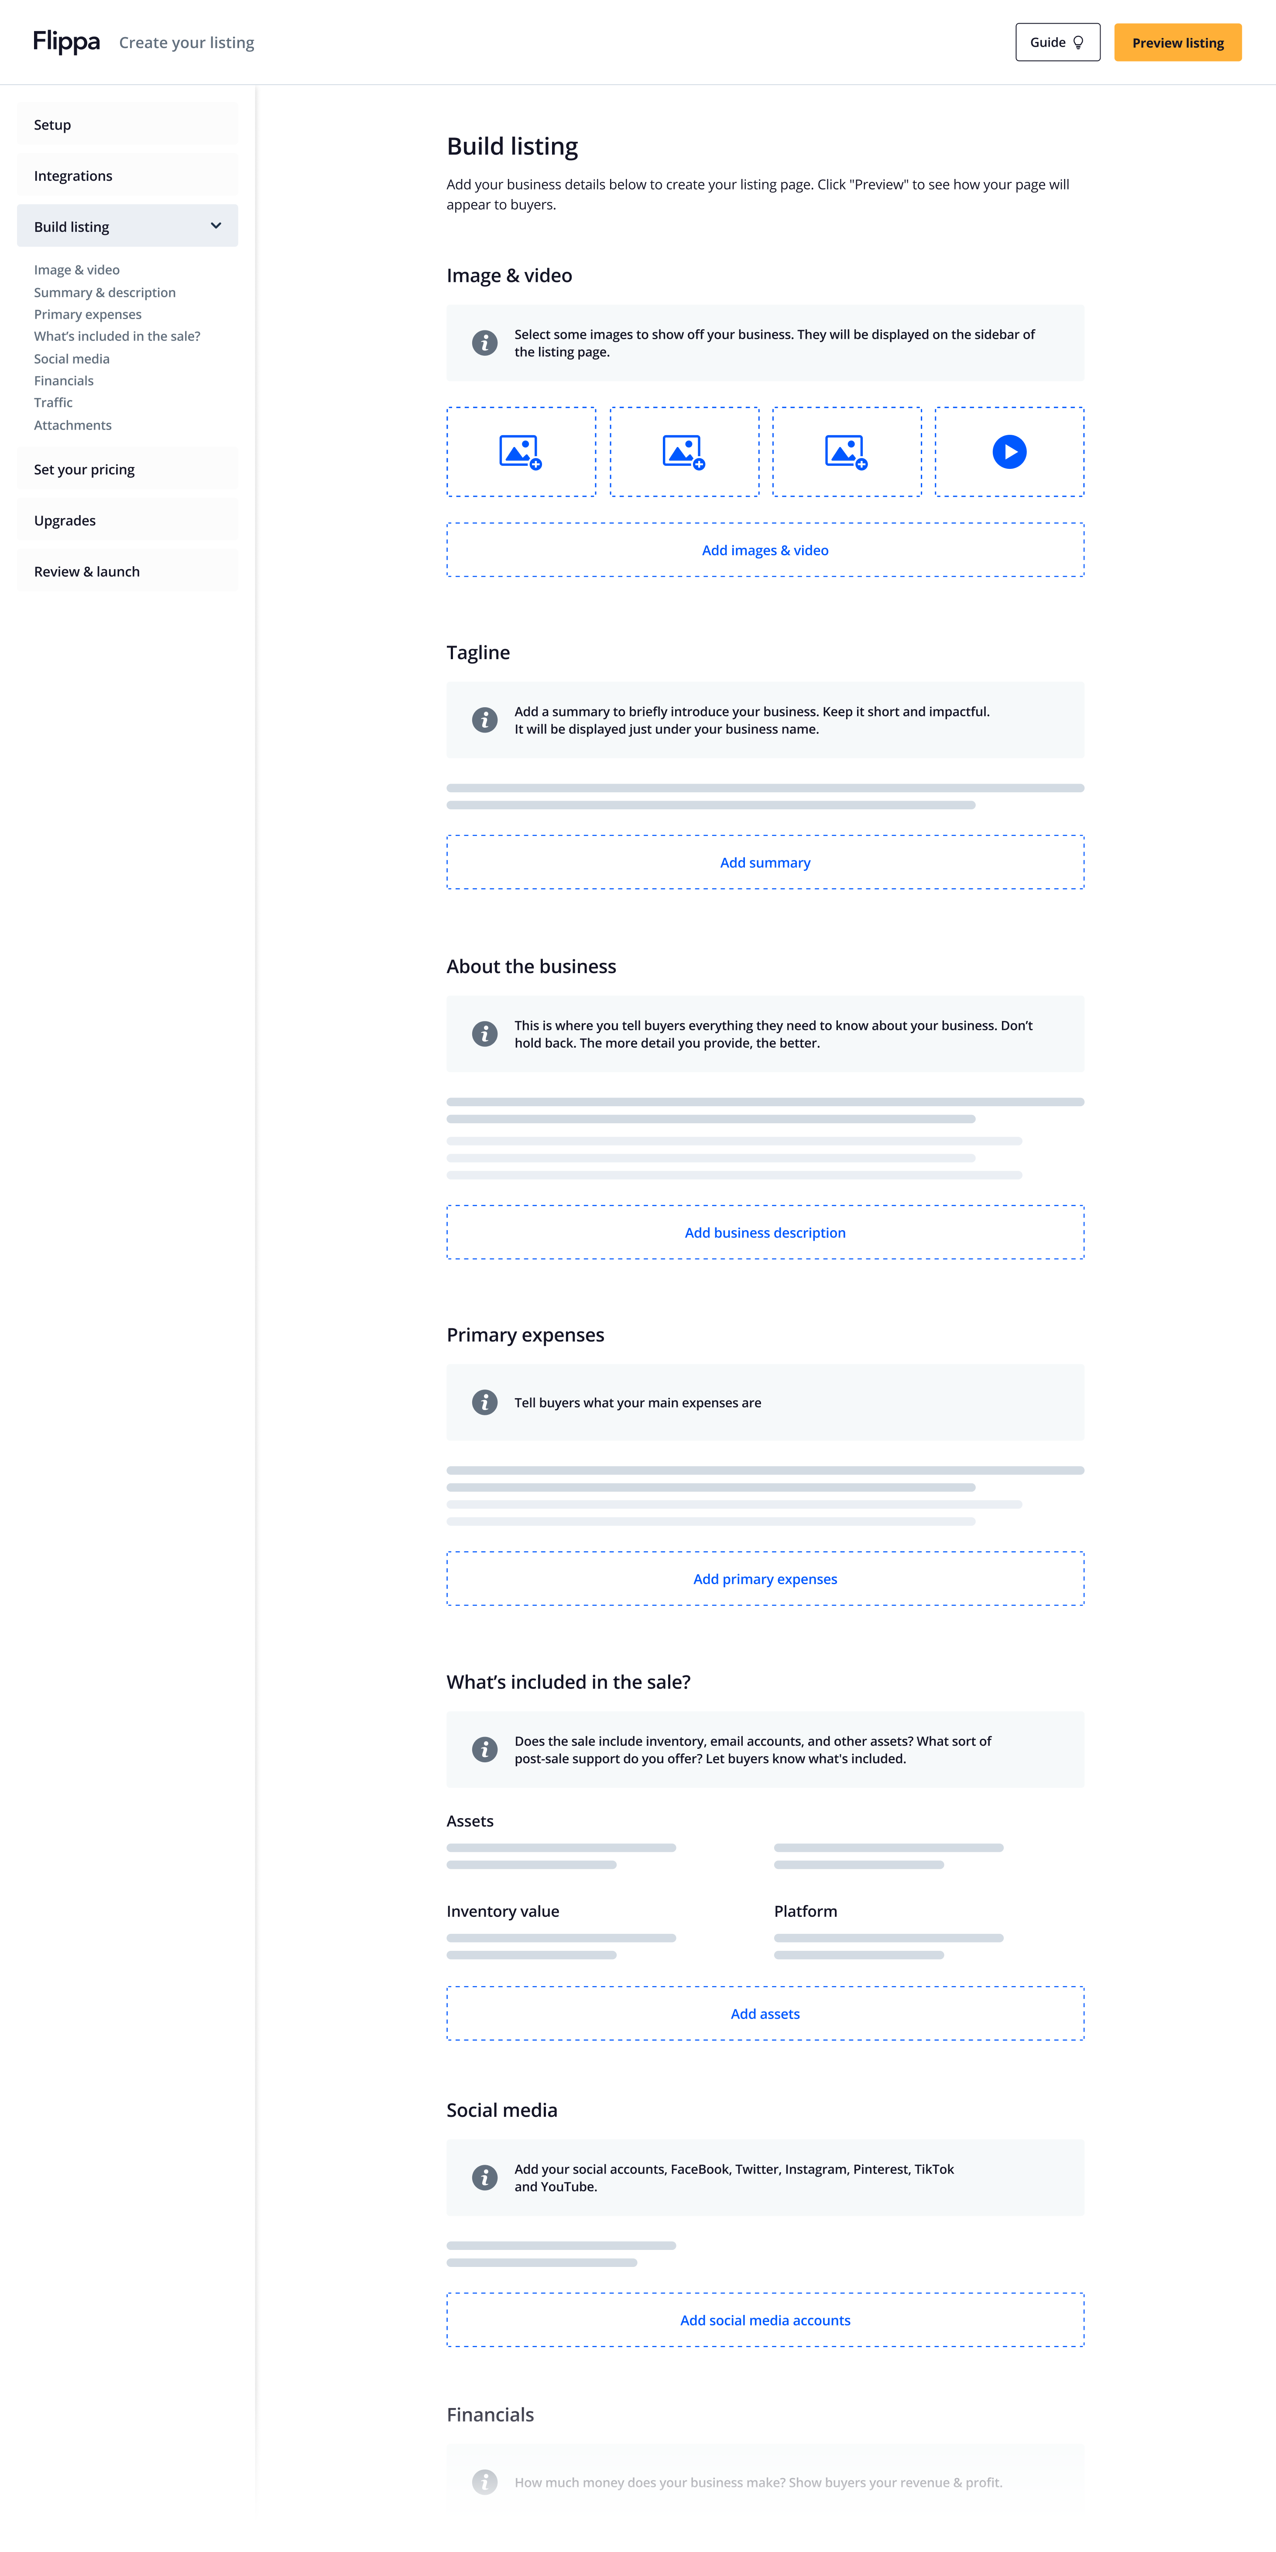
Task: Expand the Set your pricing section
Action: [128, 470]
